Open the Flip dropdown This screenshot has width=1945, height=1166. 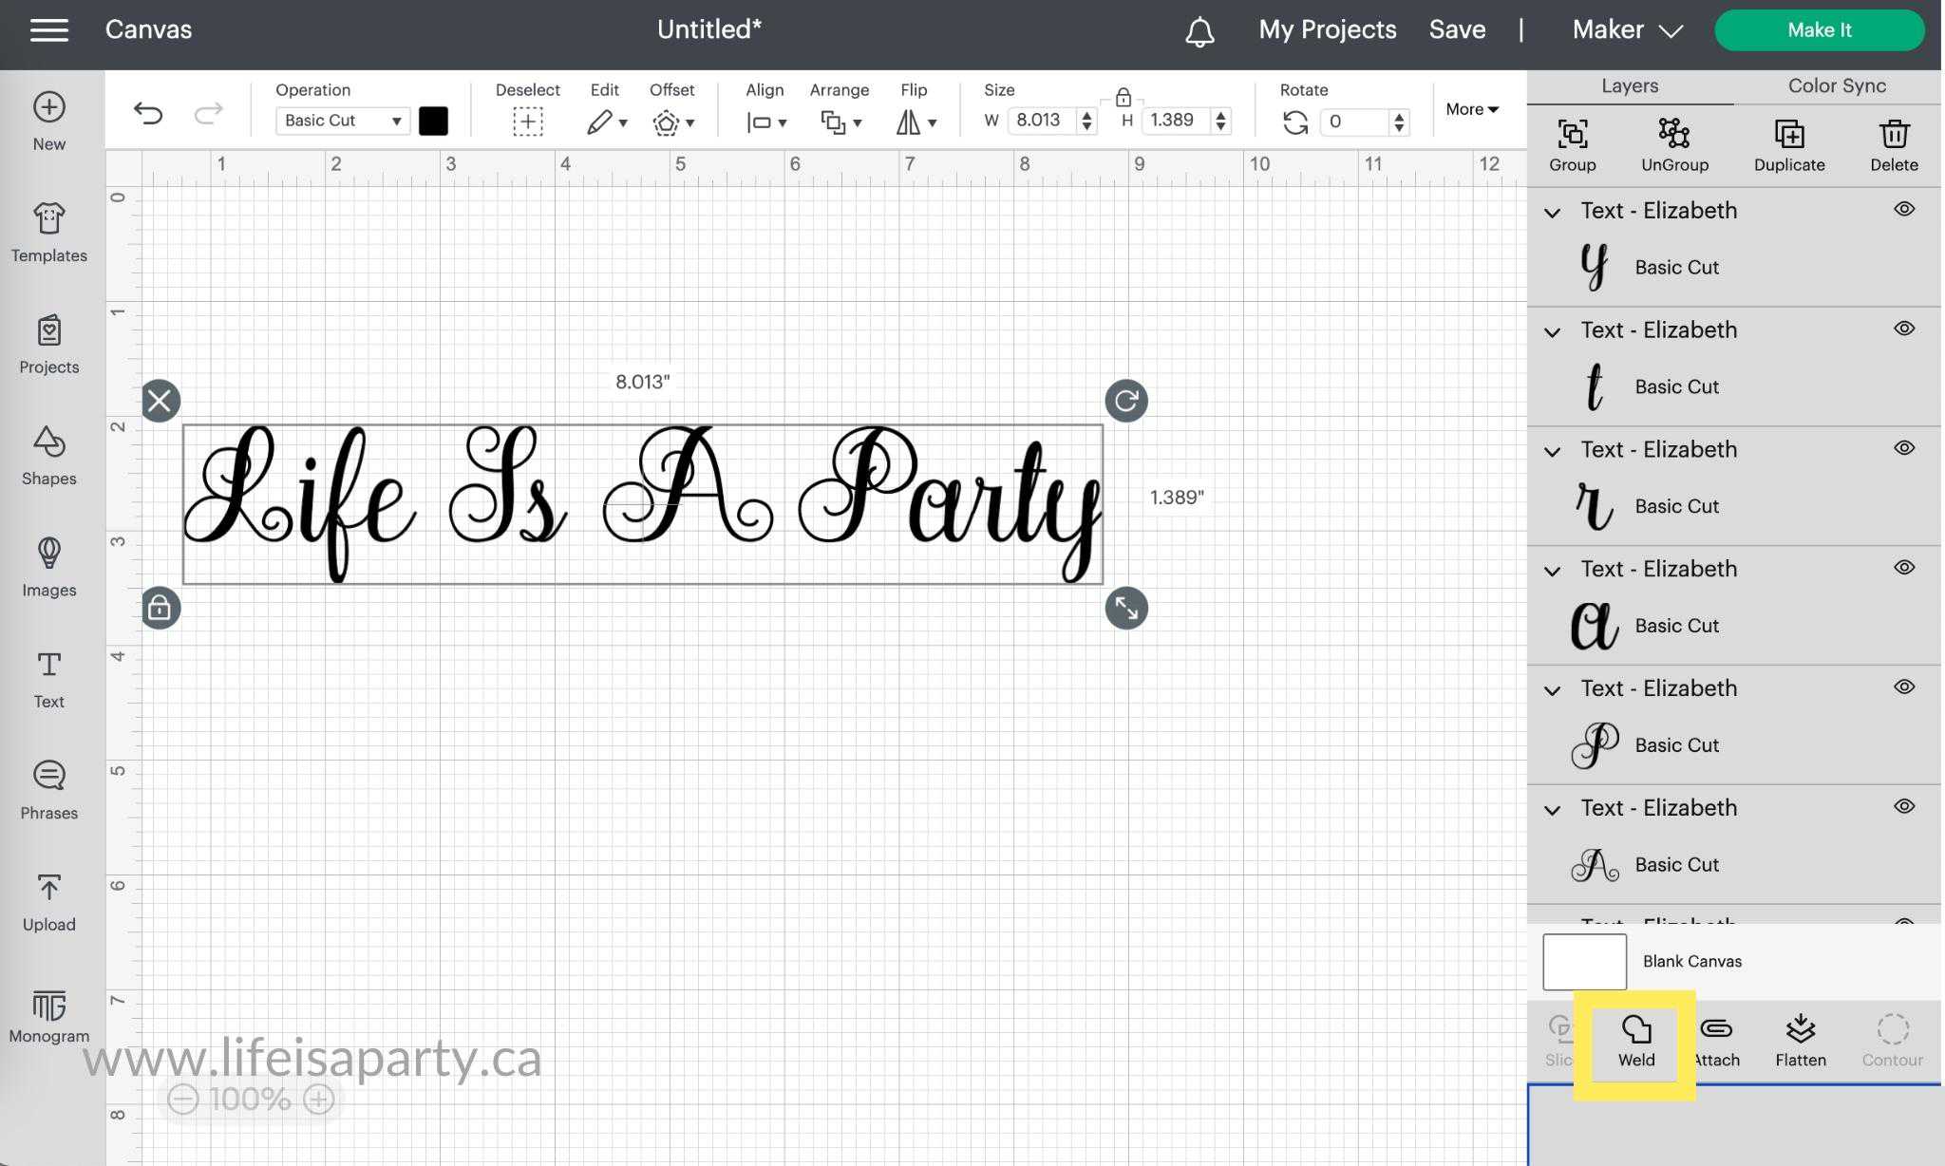(916, 122)
